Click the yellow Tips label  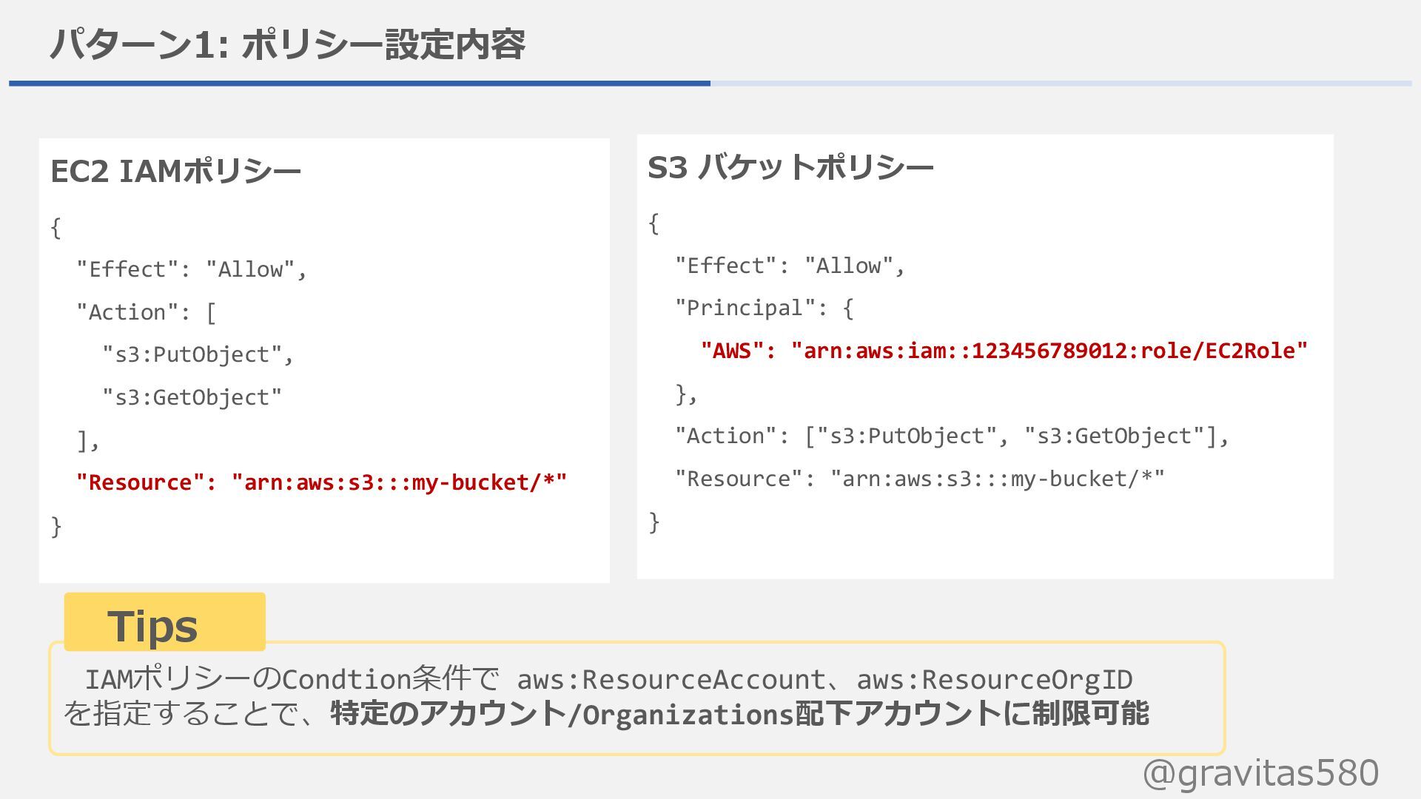click(164, 622)
